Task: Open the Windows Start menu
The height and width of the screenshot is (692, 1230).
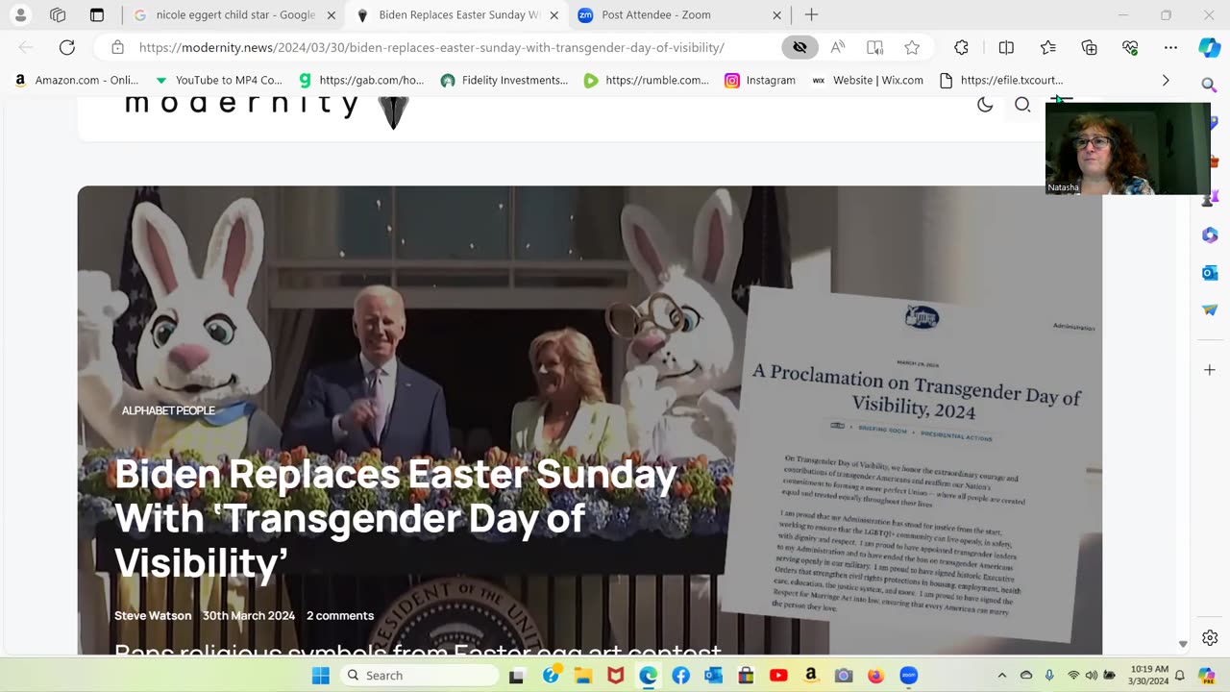Action: 320,676
